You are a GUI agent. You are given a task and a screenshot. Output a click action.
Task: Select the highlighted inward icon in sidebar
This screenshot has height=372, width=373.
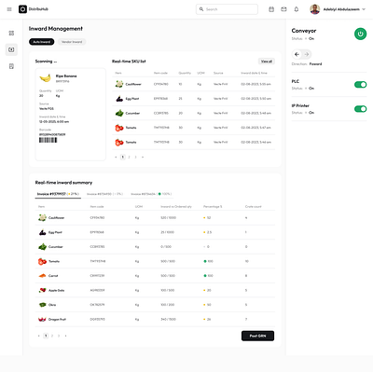(x=11, y=49)
